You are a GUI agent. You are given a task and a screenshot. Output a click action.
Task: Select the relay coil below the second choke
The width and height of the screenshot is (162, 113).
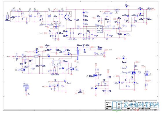point(56,22)
